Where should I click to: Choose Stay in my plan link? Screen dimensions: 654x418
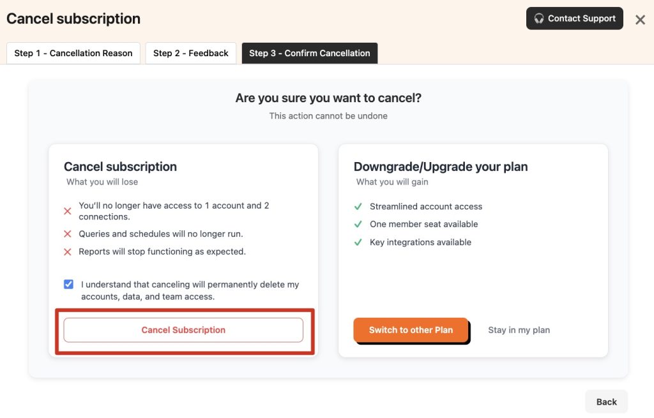(519, 330)
